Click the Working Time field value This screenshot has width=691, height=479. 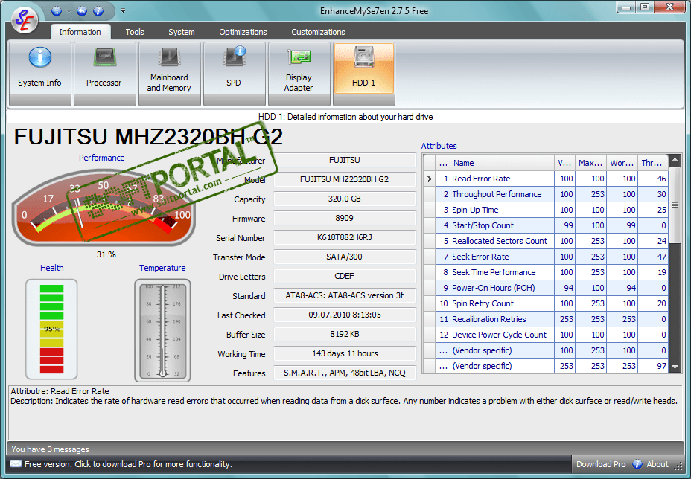click(345, 354)
